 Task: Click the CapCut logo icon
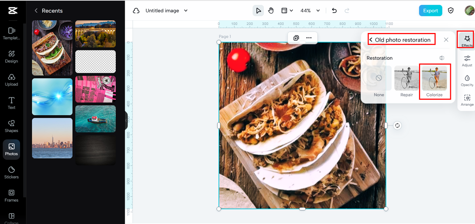(x=13, y=10)
